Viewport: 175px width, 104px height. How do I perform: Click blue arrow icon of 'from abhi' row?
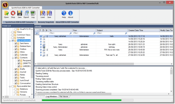(41, 44)
